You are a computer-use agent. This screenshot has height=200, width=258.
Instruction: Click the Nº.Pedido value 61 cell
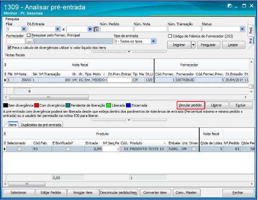point(231,149)
